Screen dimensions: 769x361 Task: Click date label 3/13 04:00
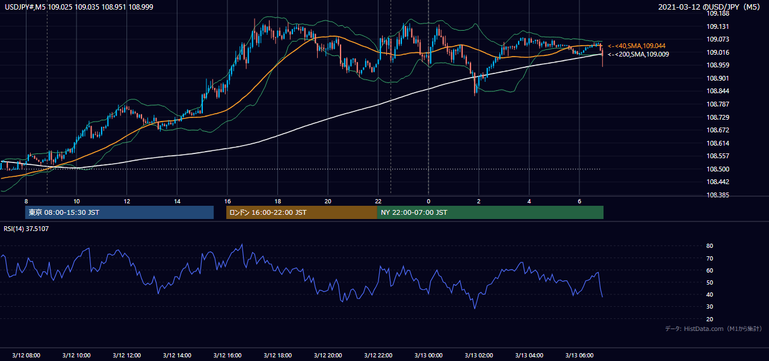click(529, 356)
